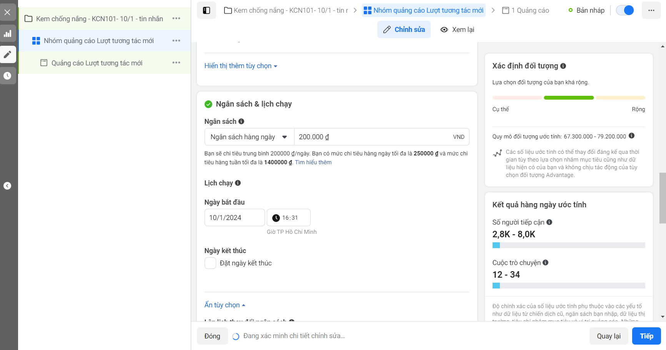Open the Ngân sách hàng ngày dropdown
666x350 pixels.
click(x=250, y=137)
